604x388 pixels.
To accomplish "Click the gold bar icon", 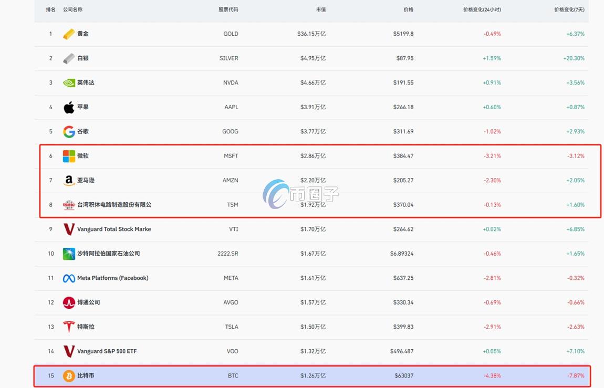I will click(x=69, y=34).
